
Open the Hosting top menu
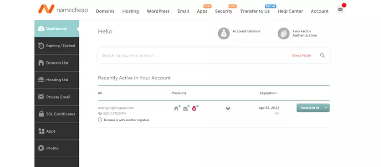(131, 11)
